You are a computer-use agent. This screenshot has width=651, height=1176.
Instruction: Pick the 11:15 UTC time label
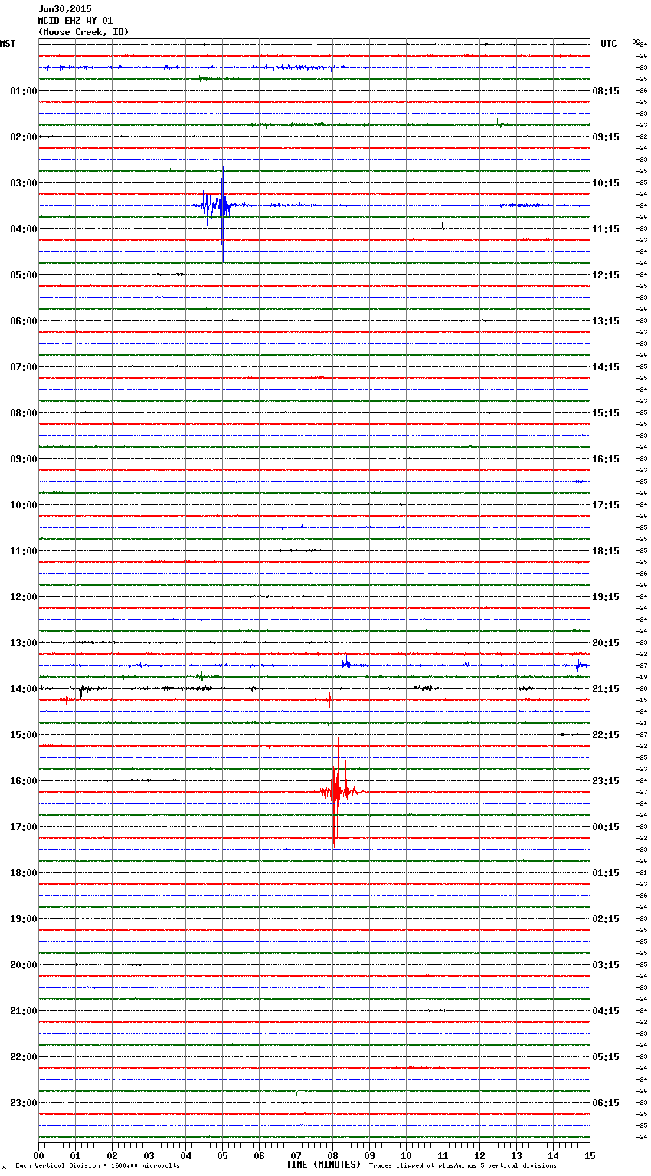(606, 228)
